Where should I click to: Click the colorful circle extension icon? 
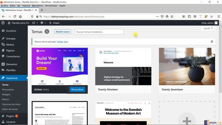pos(212,17)
